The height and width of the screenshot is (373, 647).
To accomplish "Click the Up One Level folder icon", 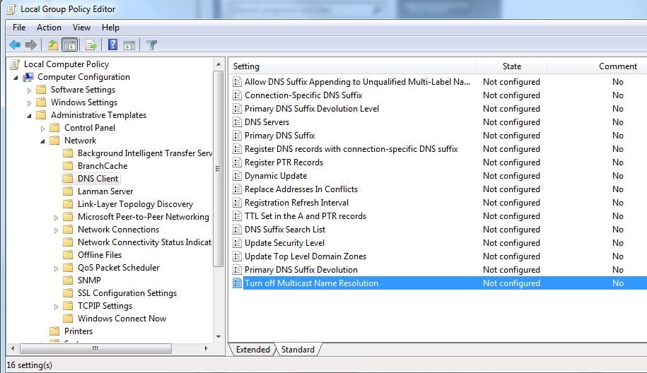I will click(x=52, y=45).
